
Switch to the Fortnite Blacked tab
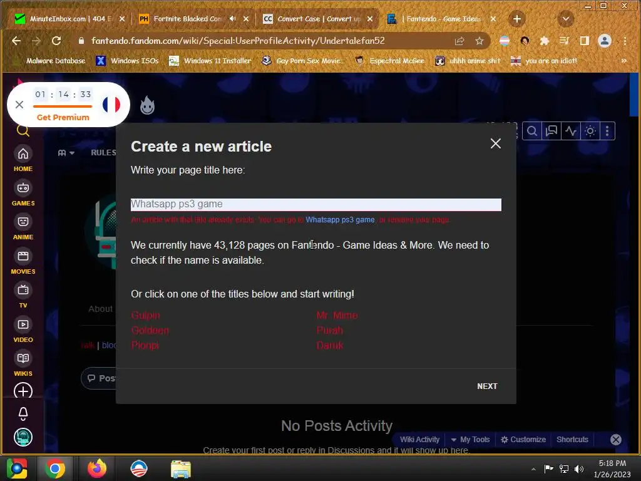pyautogui.click(x=188, y=19)
